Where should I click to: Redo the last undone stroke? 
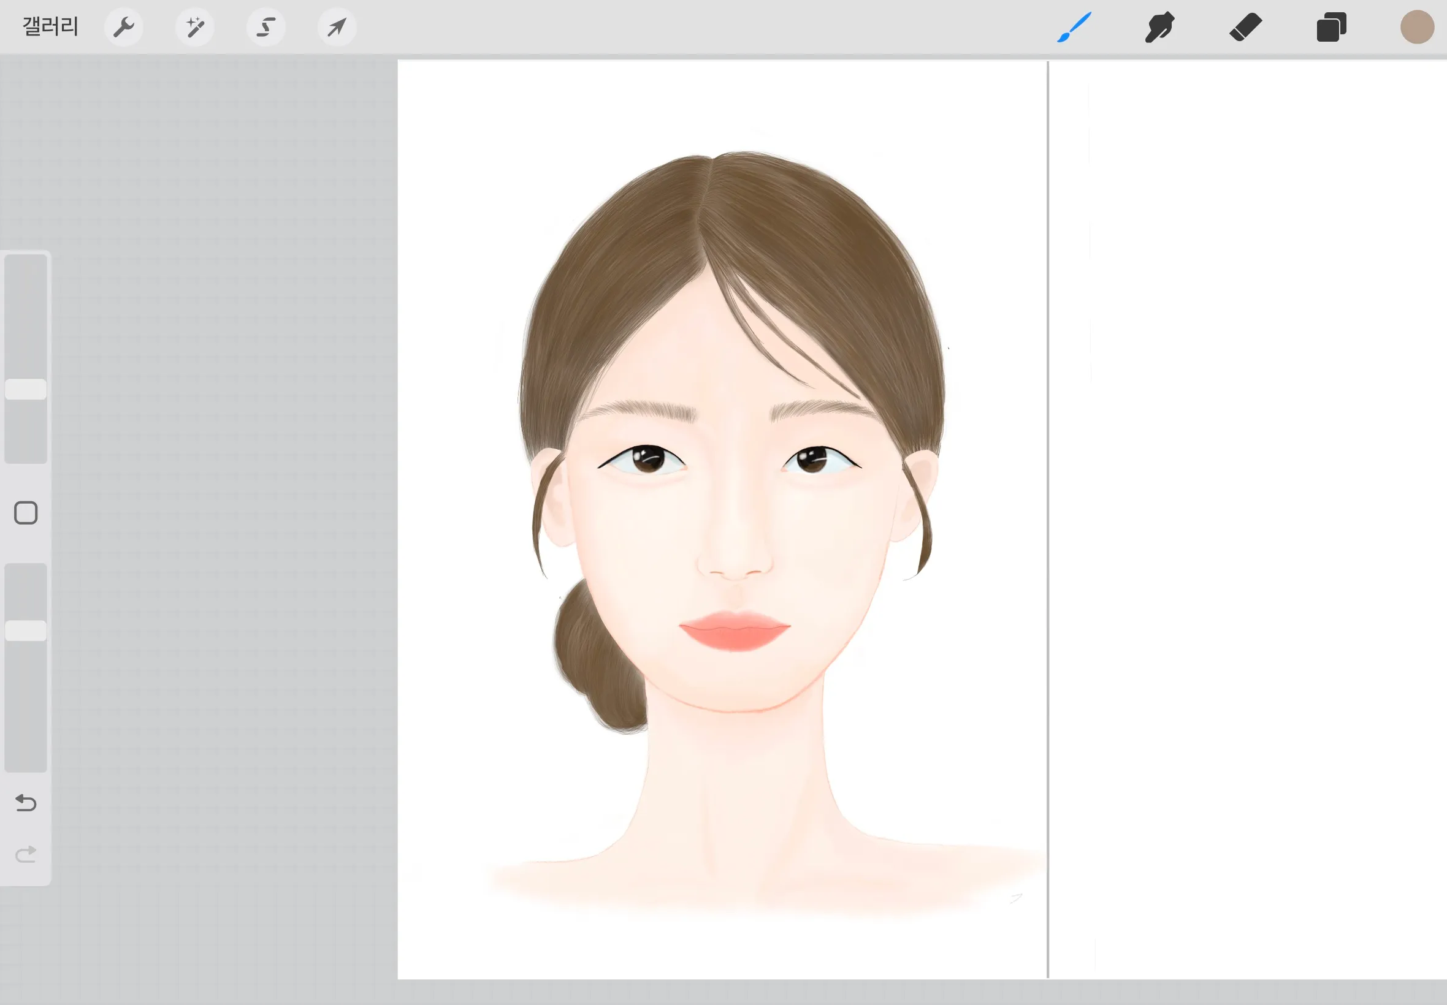tap(26, 854)
